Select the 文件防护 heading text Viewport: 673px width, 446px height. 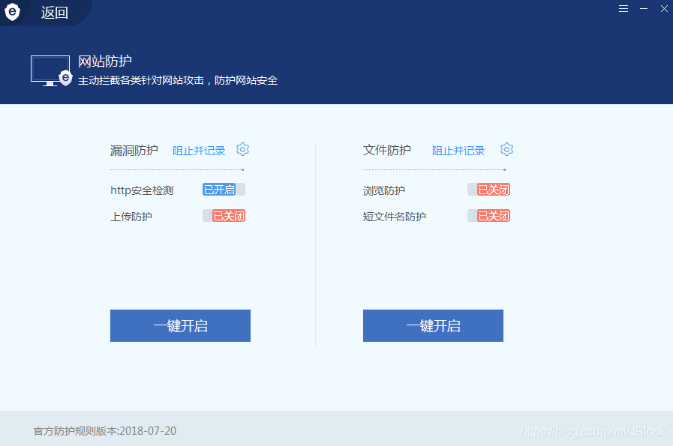click(x=386, y=150)
